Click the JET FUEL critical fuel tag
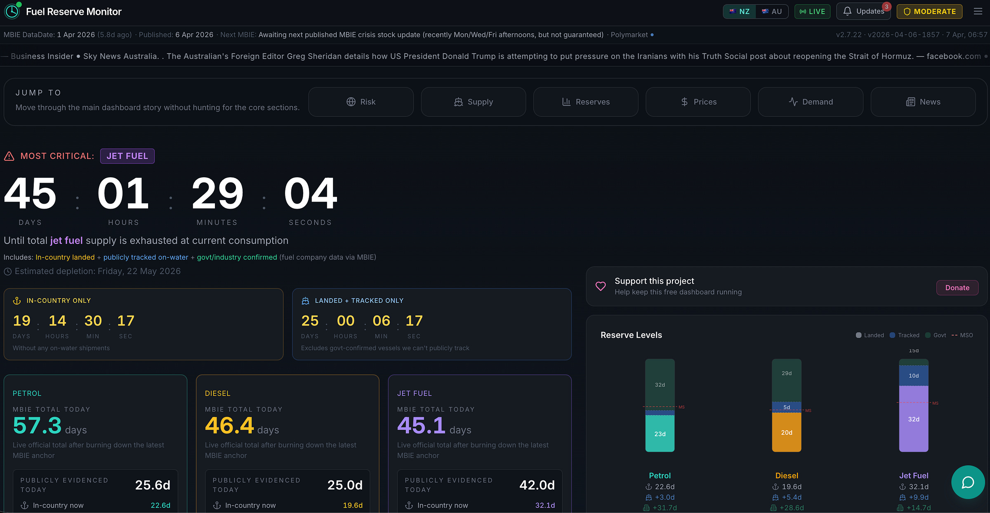Image resolution: width=990 pixels, height=513 pixels. point(127,156)
